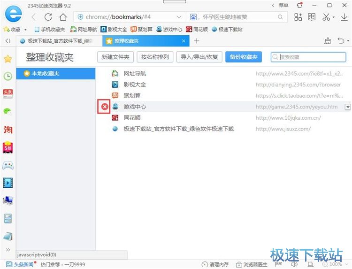352x269 pixels.
Task: Open 浏览器医生 in the status bar
Action: tap(252, 264)
